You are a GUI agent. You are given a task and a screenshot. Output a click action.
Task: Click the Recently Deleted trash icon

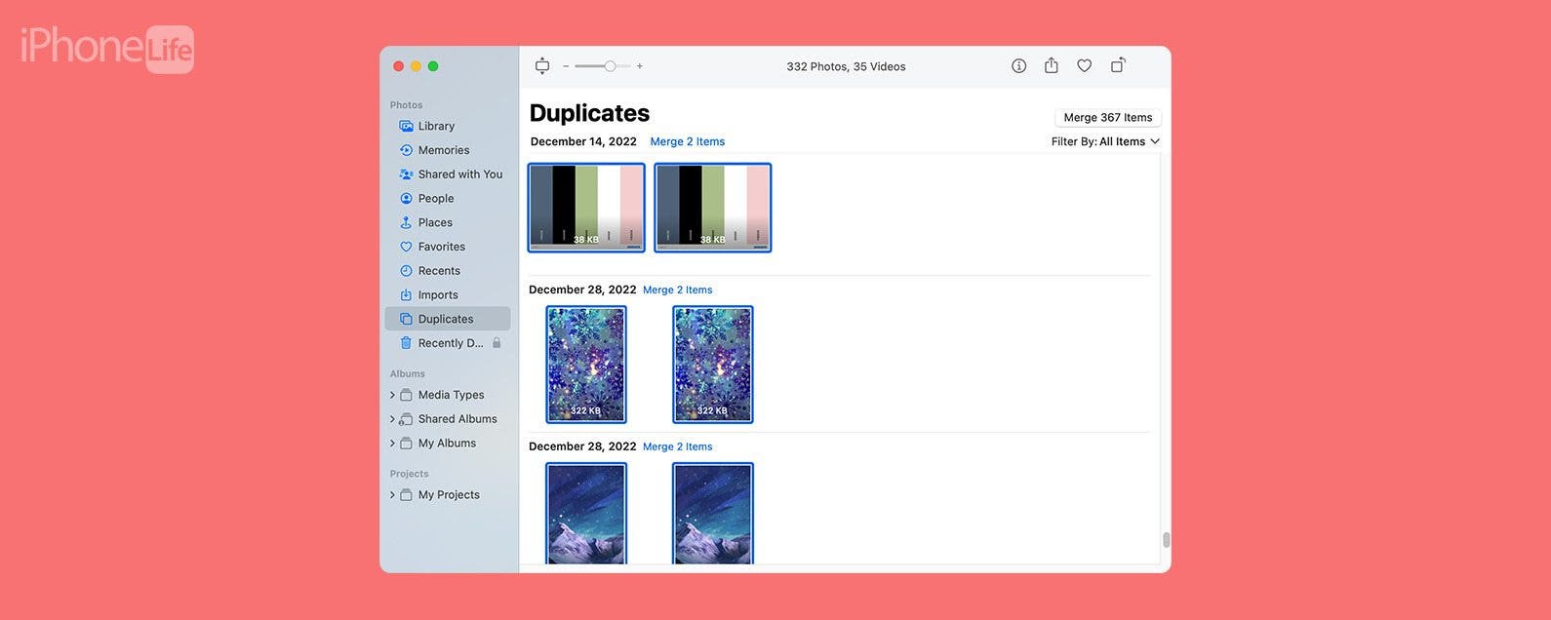pyautogui.click(x=407, y=343)
